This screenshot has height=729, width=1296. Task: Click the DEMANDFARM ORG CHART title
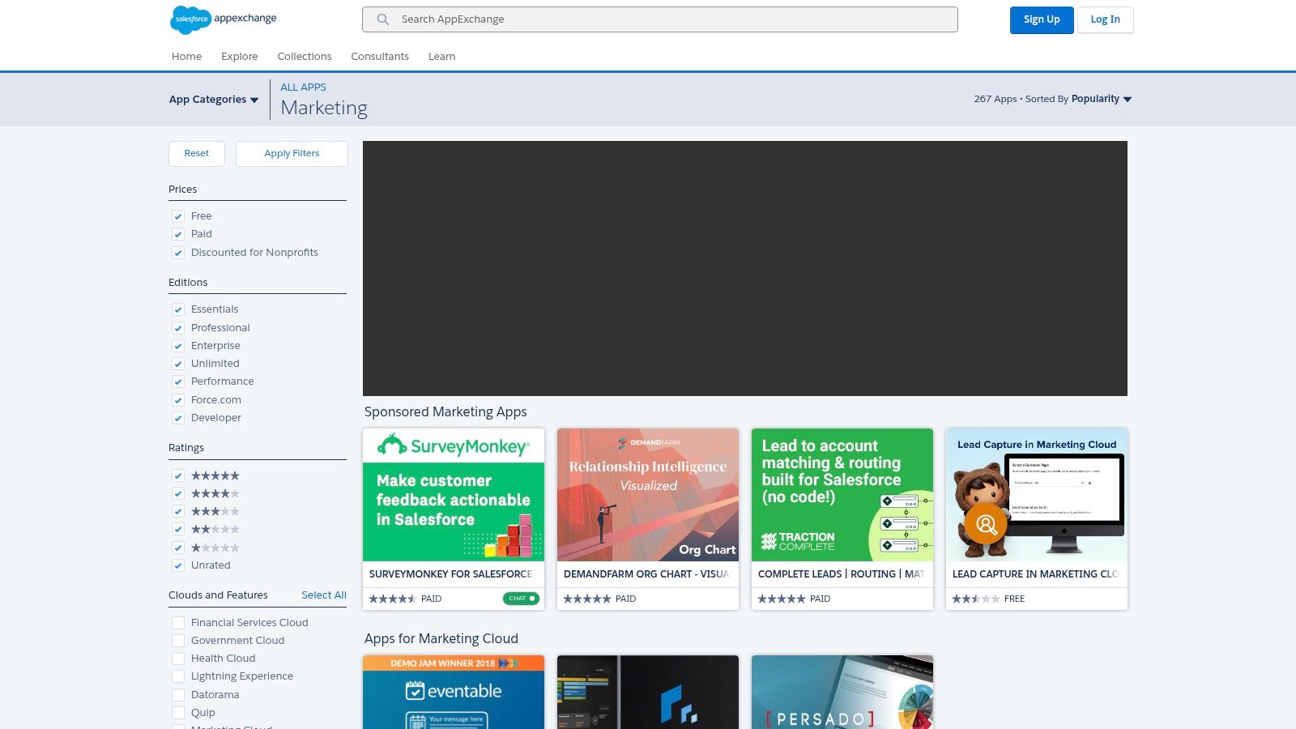[646, 574]
